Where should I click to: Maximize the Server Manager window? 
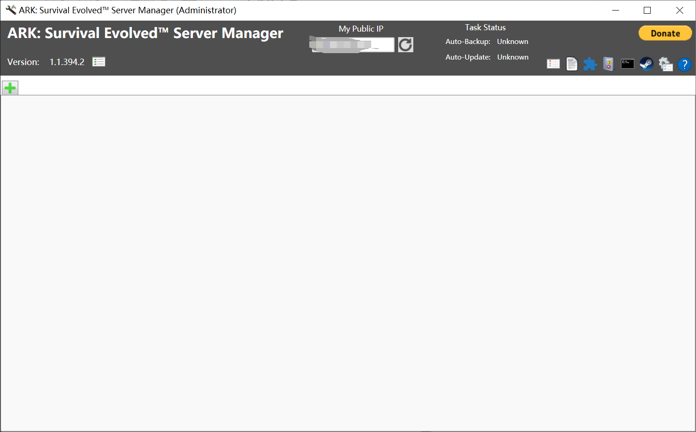pyautogui.click(x=647, y=10)
